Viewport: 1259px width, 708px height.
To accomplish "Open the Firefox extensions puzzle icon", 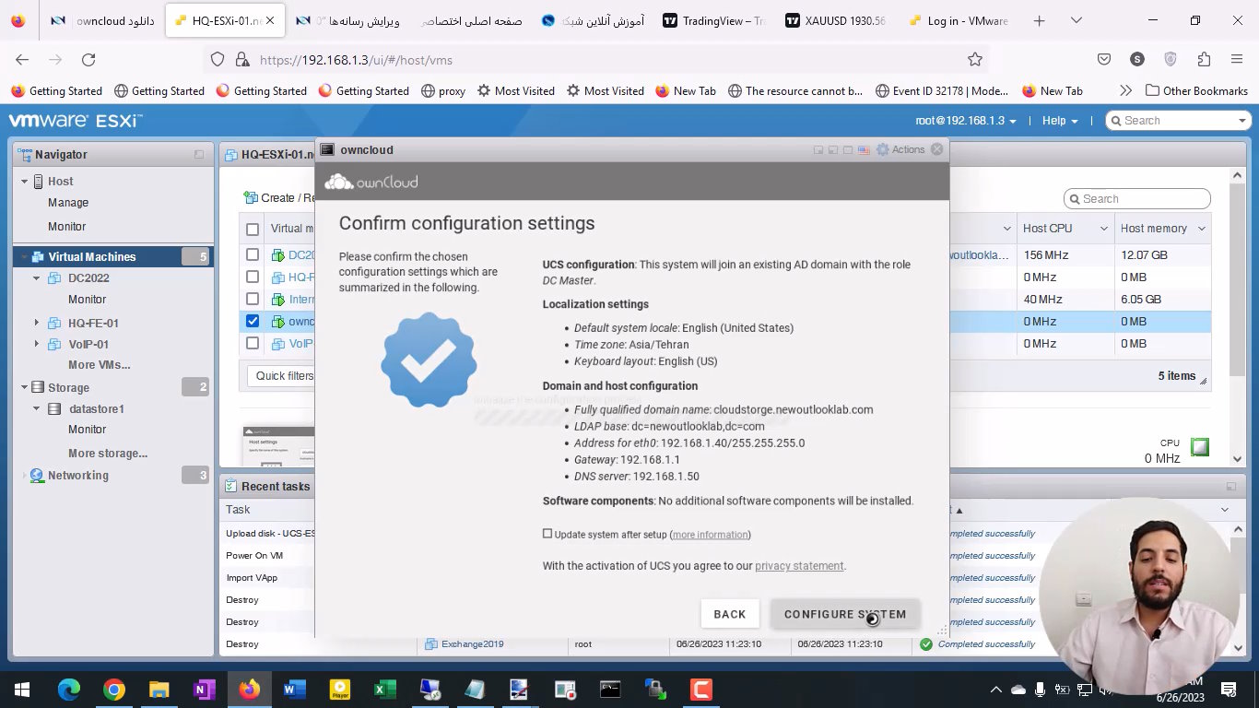I will point(1204,60).
